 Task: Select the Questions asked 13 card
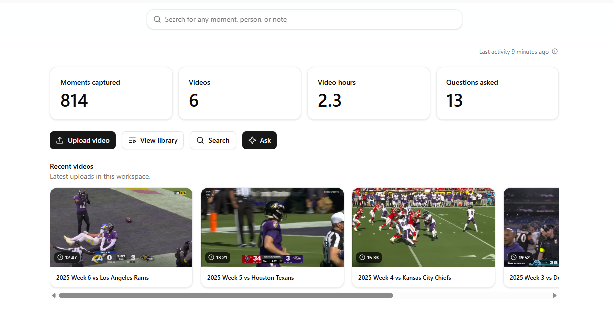click(x=497, y=93)
